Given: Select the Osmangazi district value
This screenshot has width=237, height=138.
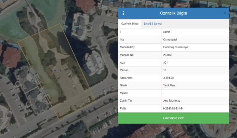Looking at the screenshot, I should tap(170, 40).
